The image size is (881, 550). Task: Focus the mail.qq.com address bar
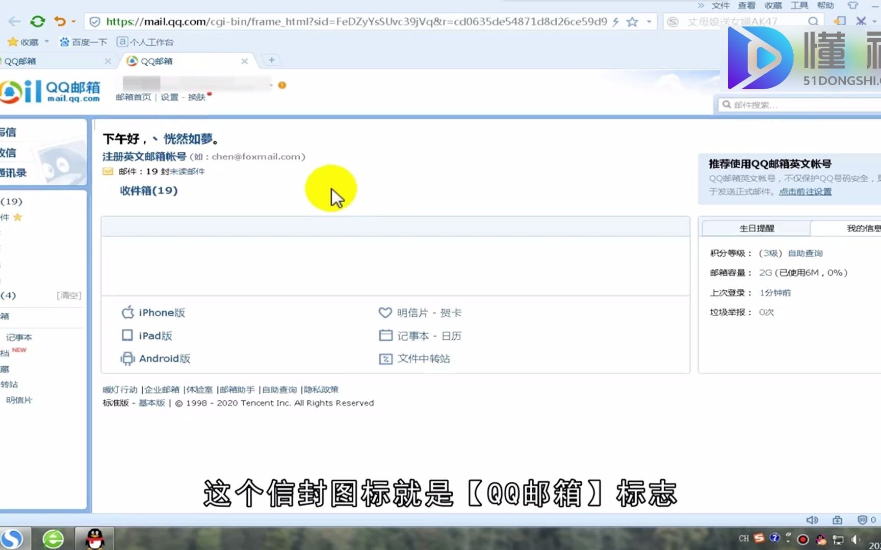point(356,21)
